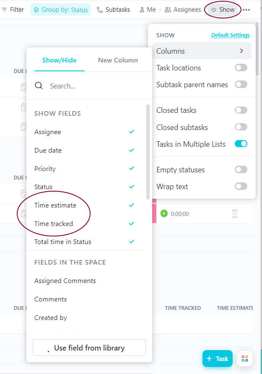The width and height of the screenshot is (262, 374).
Task: Click the Filter icon in toolbar
Action: coord(4,10)
